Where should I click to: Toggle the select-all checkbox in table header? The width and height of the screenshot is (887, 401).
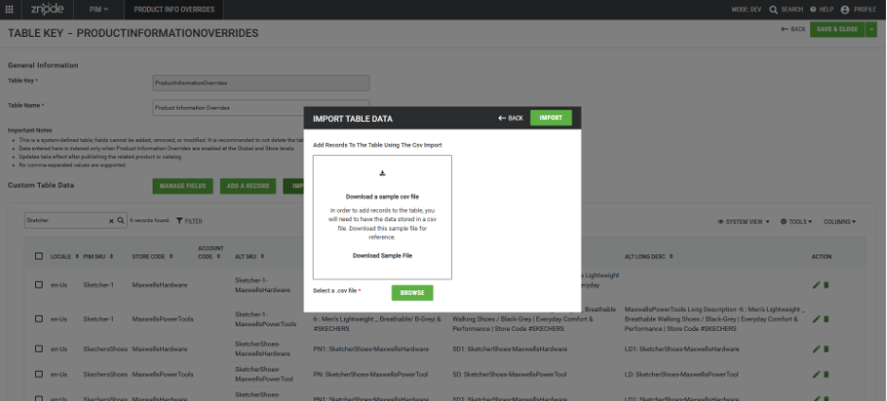pos(39,256)
